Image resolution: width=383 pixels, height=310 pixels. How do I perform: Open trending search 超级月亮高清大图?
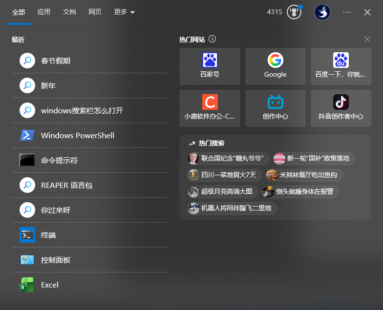tap(222, 191)
